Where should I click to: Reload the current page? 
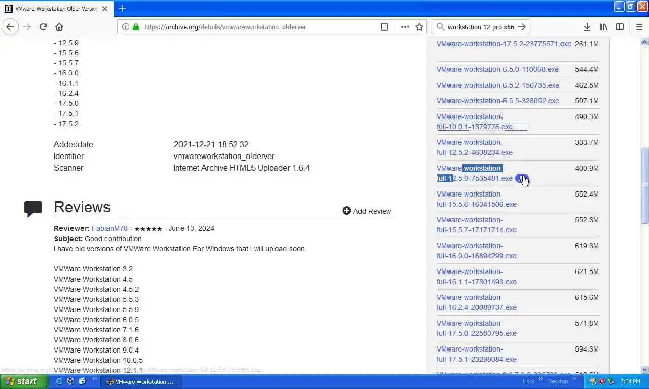click(43, 27)
